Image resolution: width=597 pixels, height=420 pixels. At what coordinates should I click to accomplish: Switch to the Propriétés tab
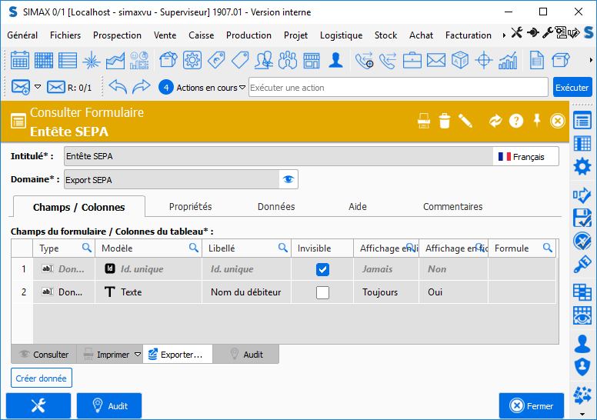(190, 206)
